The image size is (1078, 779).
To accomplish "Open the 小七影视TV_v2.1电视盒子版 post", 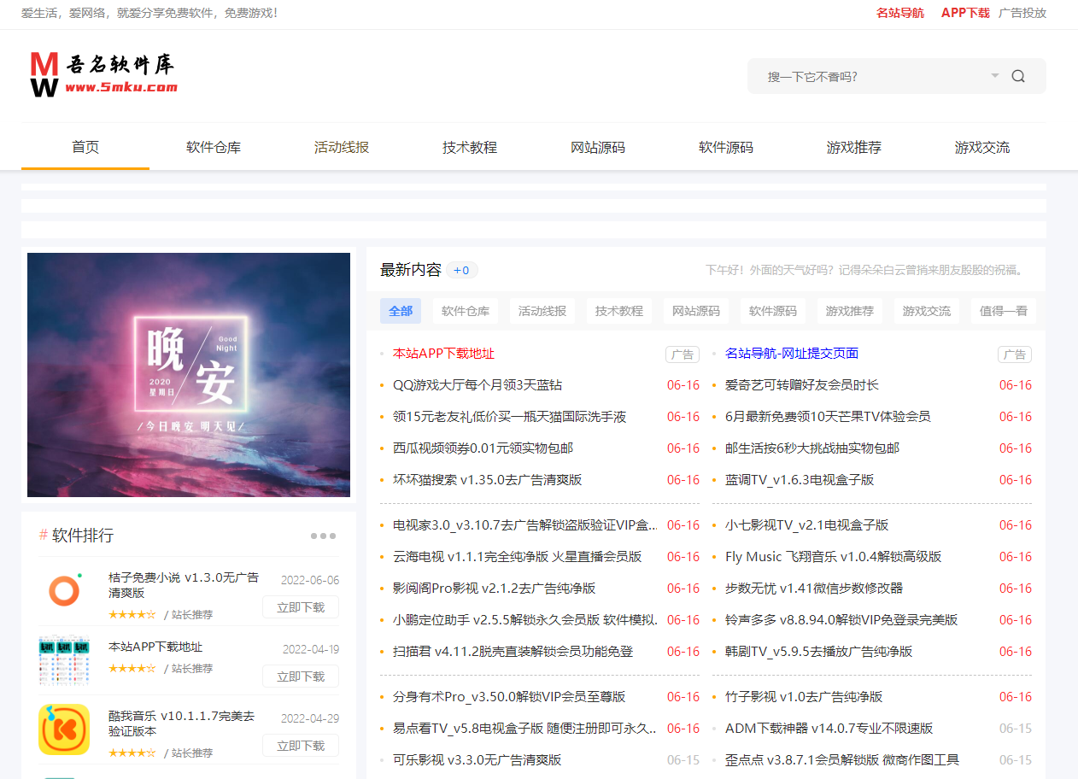I will tap(806, 525).
